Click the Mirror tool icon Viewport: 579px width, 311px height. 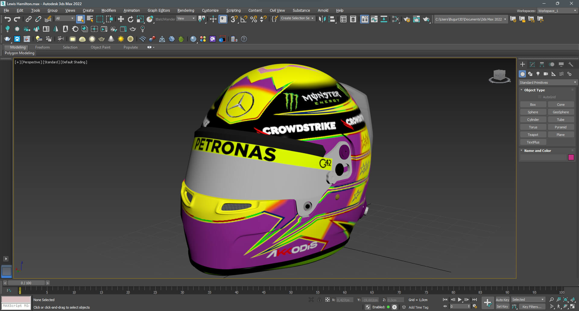click(322, 19)
